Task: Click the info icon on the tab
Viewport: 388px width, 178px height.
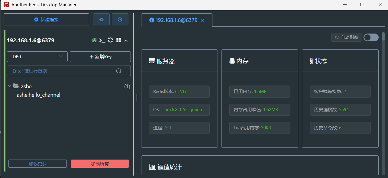Action: point(152,20)
